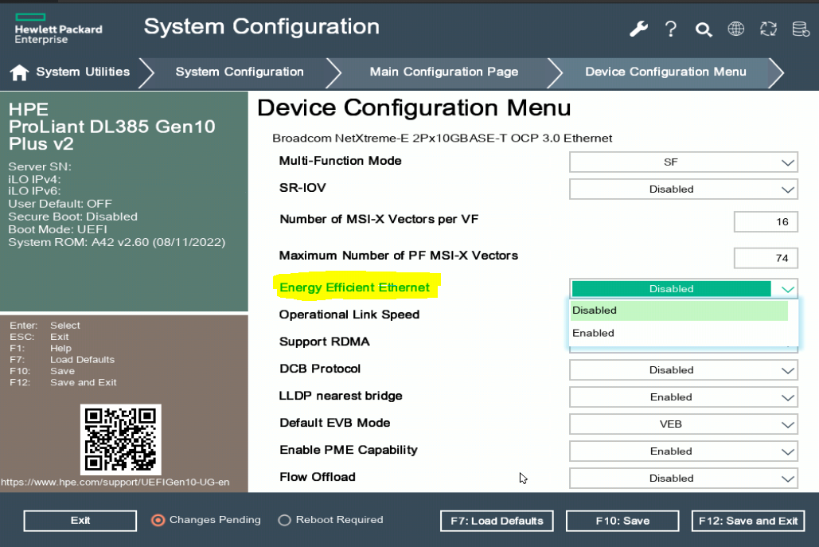The image size is (819, 547).
Task: Click the home icon beside System Utilities
Action: coord(18,72)
